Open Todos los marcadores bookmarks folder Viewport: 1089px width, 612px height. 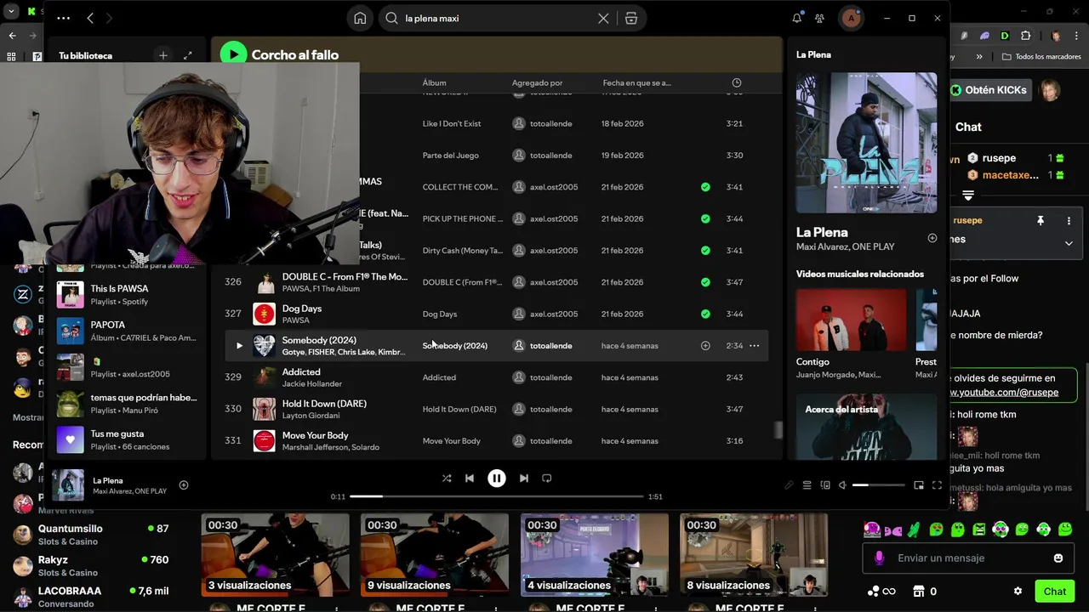click(1041, 57)
